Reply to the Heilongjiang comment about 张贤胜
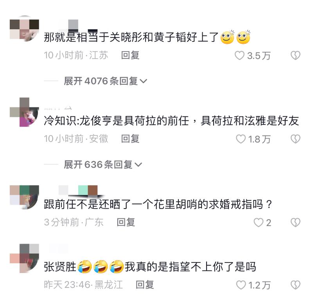This screenshot has width=313, height=300. click(145, 285)
